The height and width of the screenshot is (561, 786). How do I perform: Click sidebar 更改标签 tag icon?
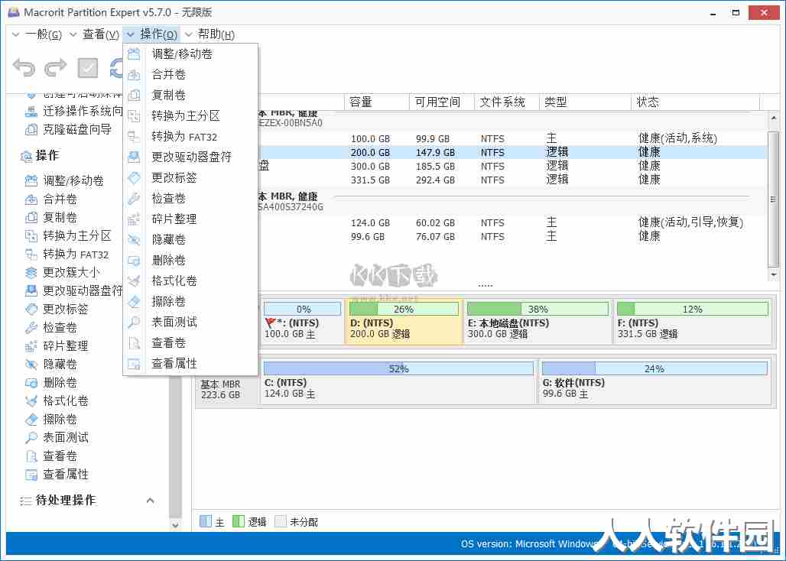(x=31, y=309)
